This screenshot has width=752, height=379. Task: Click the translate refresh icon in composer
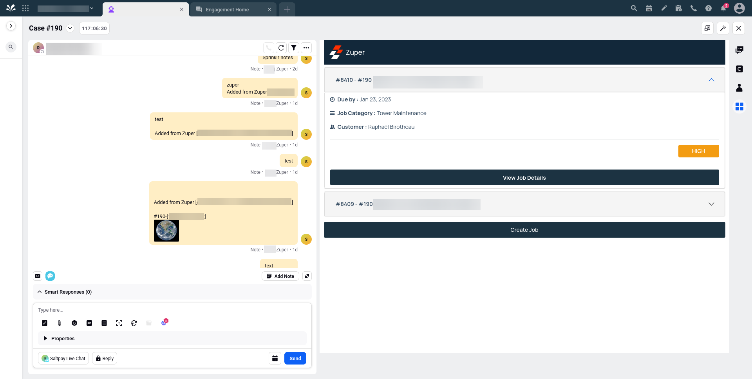pos(134,323)
